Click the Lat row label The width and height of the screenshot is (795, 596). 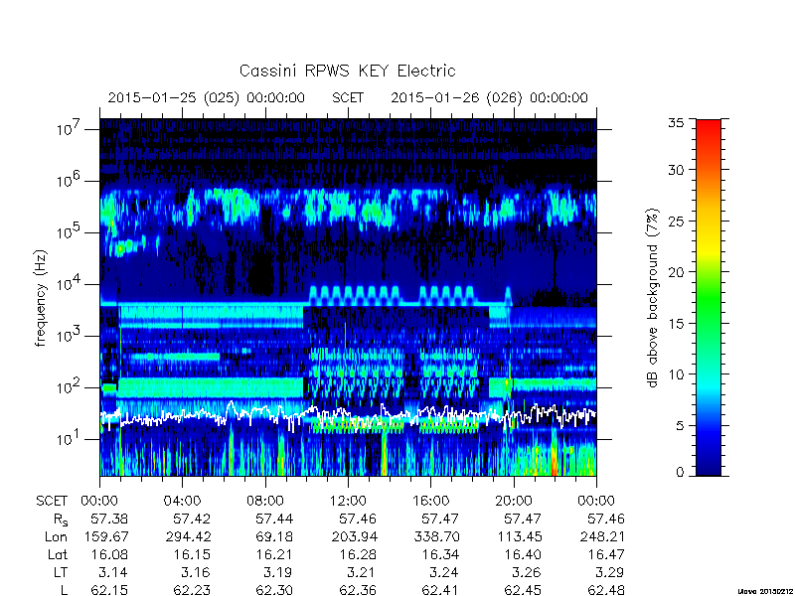58,555
